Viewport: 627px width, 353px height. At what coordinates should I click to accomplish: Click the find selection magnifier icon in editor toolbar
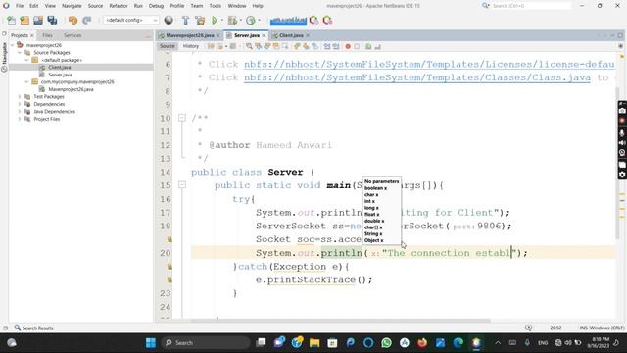click(249, 46)
